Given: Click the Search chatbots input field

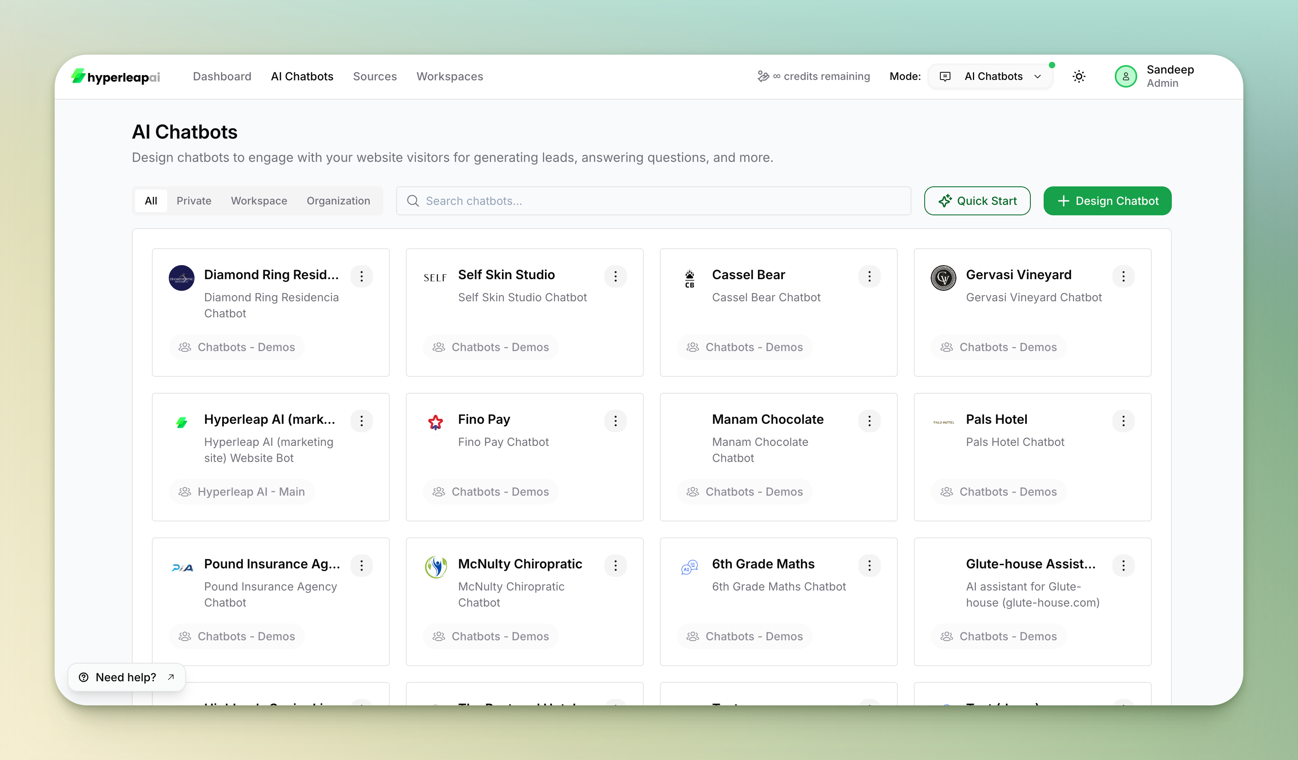Looking at the screenshot, I should [653, 201].
